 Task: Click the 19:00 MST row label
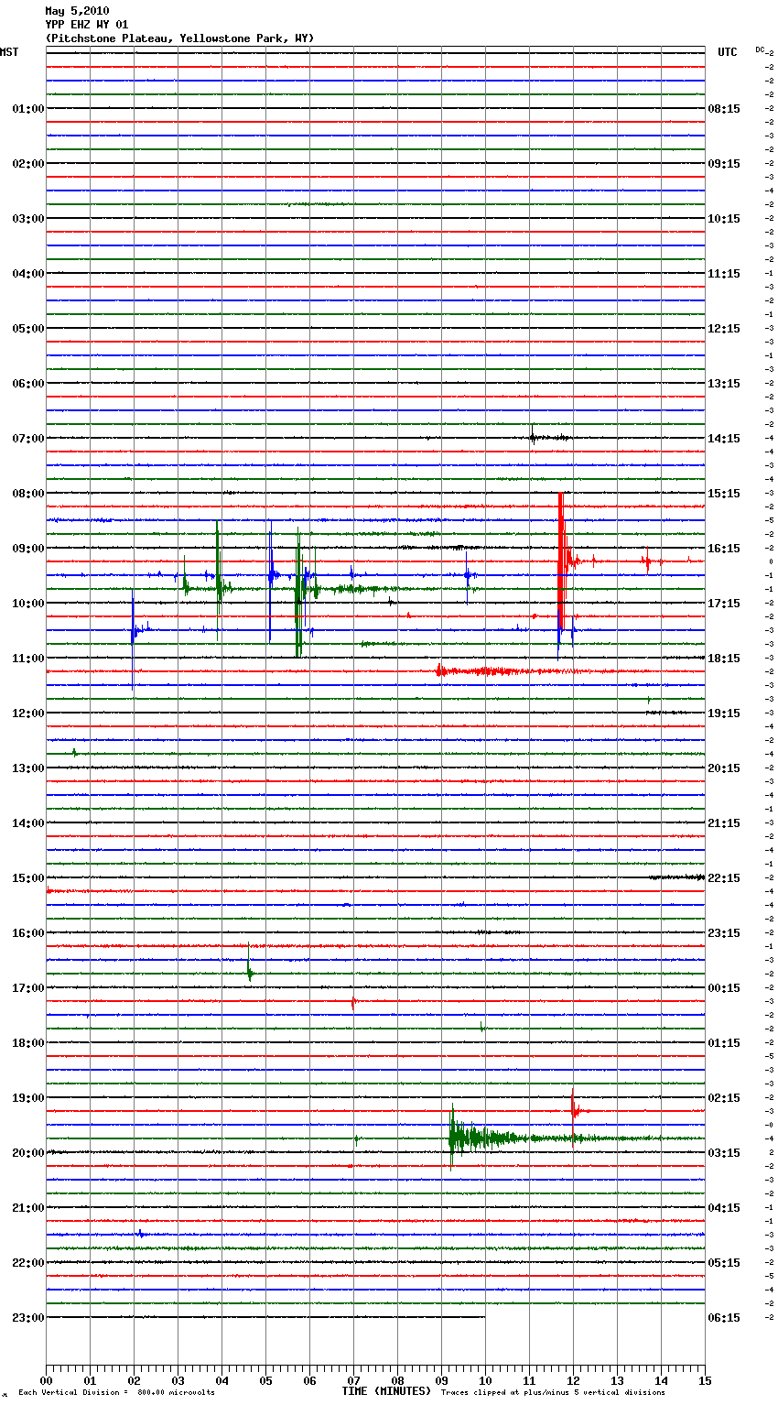click(28, 1098)
